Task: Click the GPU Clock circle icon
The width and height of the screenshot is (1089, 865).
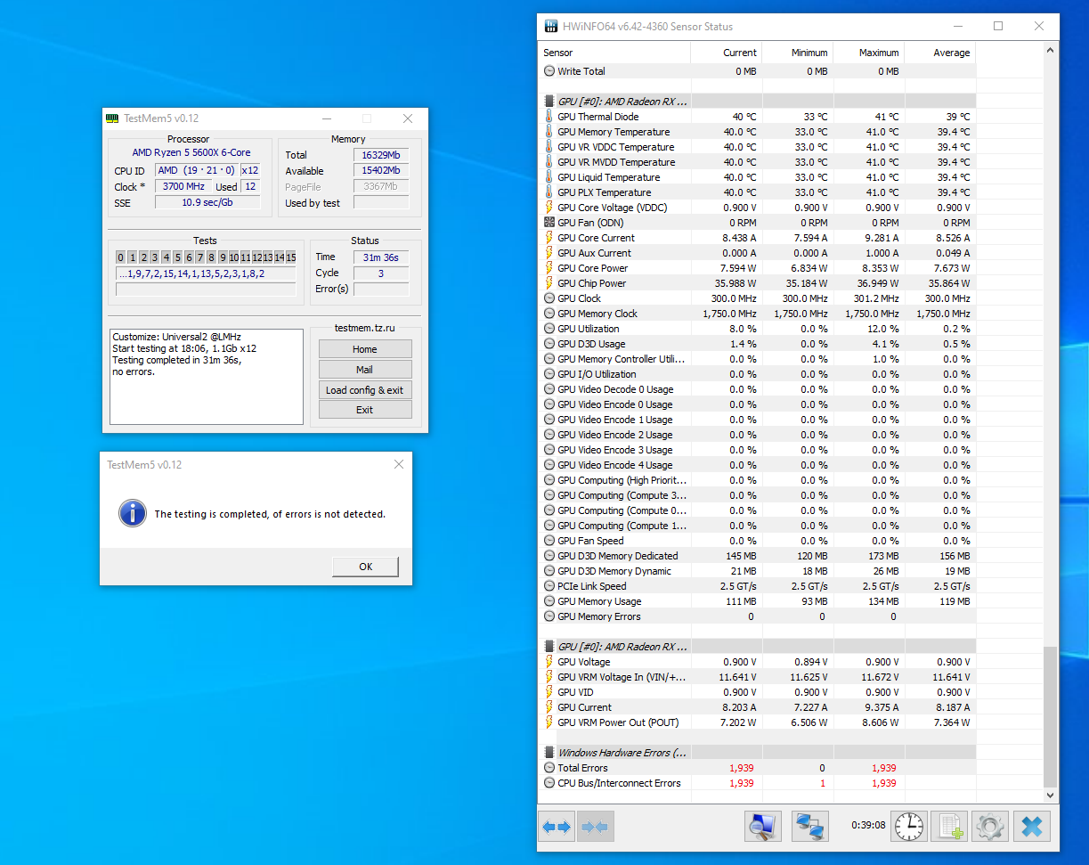Action: point(549,298)
